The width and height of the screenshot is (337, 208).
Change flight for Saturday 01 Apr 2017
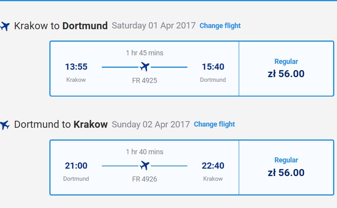point(220,26)
